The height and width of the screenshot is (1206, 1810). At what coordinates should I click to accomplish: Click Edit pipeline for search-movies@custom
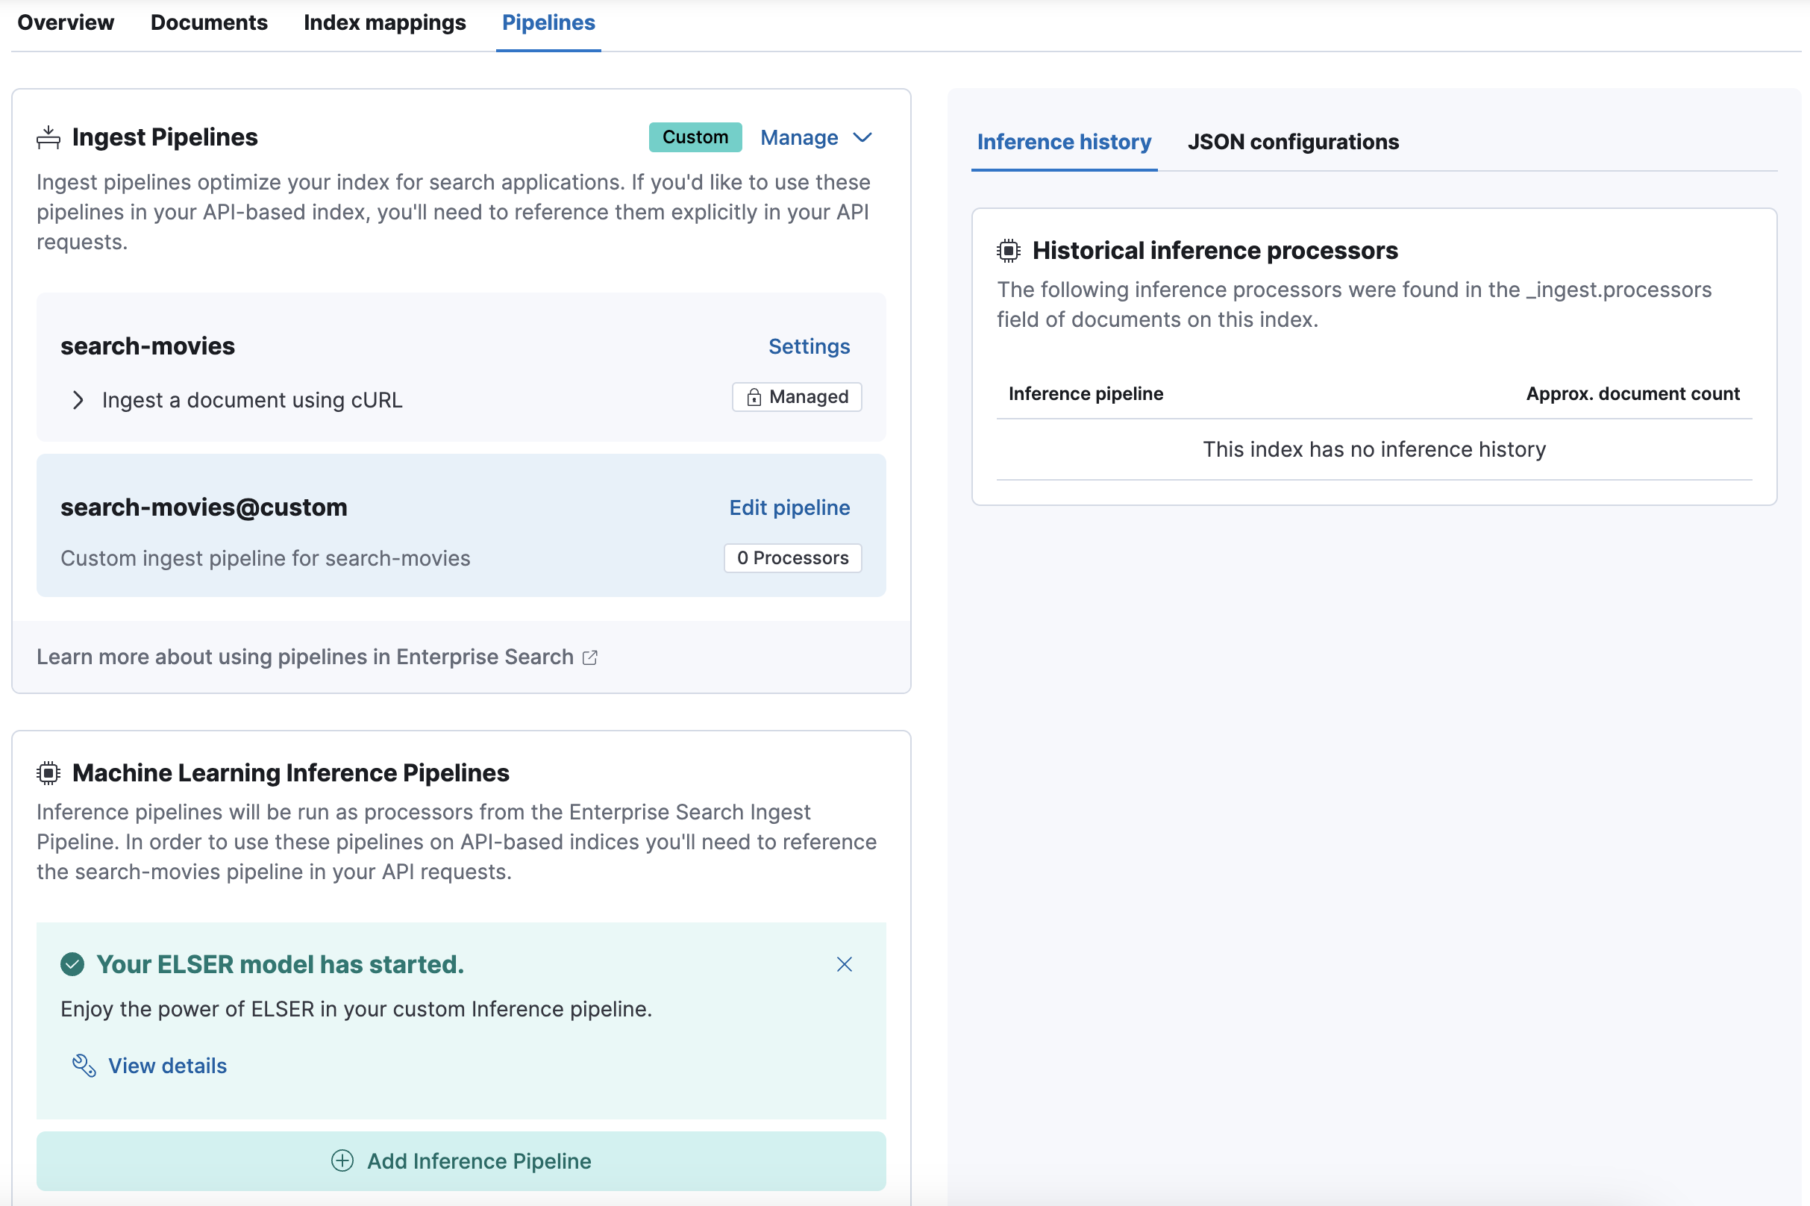[789, 507]
